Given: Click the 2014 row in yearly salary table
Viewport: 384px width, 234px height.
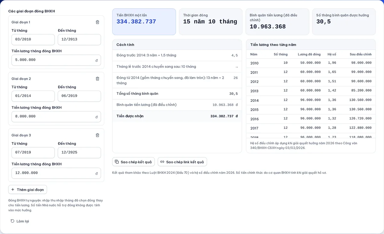Looking at the screenshot, I should [x=311, y=100].
